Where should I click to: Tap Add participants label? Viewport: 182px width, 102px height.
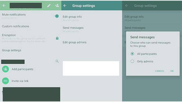22,69
